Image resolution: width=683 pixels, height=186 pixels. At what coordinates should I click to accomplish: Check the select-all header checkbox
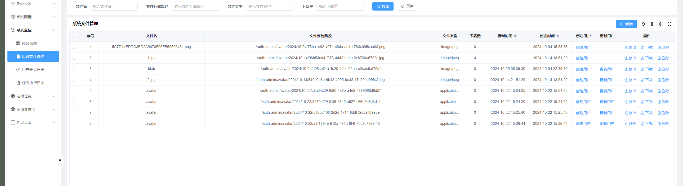pos(74,36)
